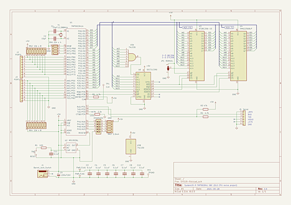Click the C9 220uF electrolytic capacitor symbol

click(59, 174)
